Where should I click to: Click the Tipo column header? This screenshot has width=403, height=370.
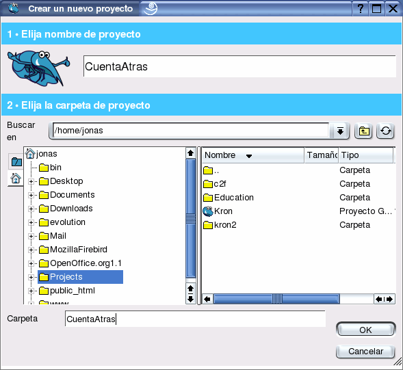[366, 155]
